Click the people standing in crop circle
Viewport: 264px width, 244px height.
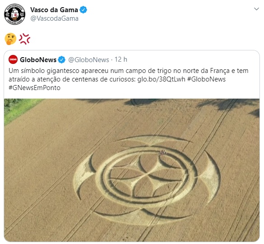(163, 153)
